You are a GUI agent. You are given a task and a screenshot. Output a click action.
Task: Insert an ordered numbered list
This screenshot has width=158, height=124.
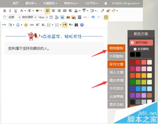pos(49,25)
